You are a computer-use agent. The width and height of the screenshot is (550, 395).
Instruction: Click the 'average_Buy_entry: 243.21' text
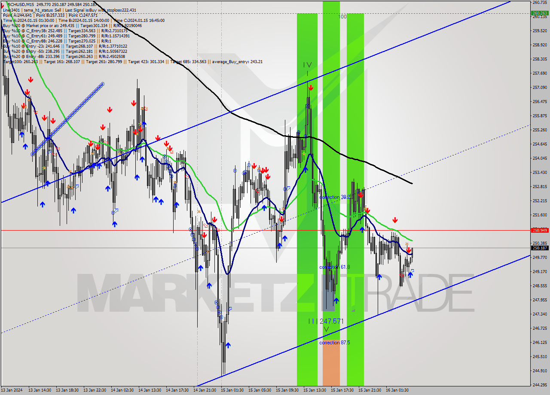click(237, 62)
